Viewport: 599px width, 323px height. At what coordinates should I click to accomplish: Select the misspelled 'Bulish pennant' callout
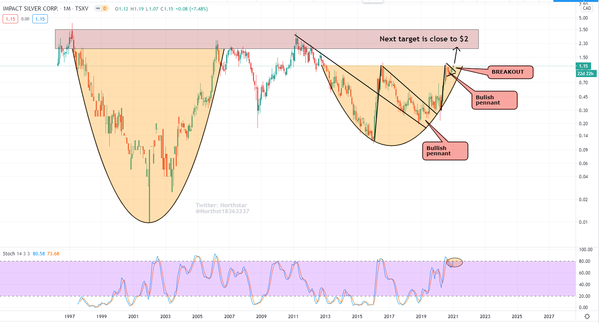[494, 100]
